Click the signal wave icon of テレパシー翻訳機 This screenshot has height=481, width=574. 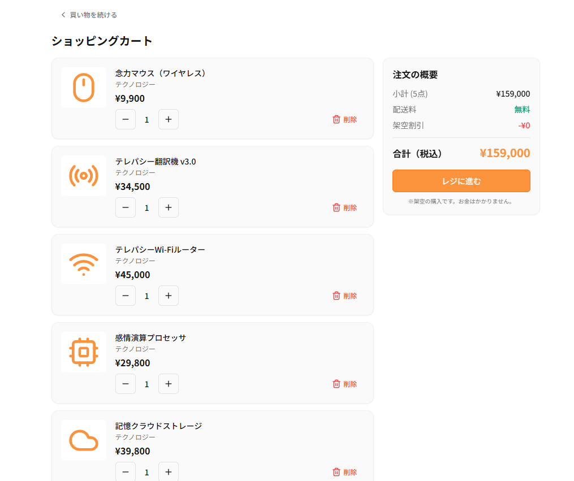[x=83, y=175]
